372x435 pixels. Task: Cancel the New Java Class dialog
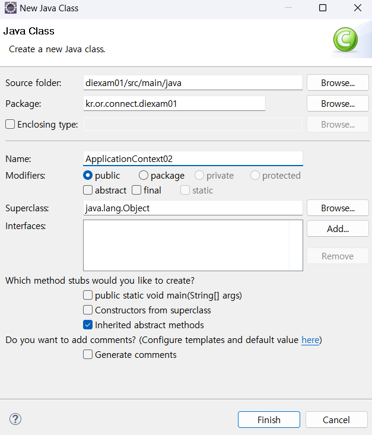pos(336,420)
